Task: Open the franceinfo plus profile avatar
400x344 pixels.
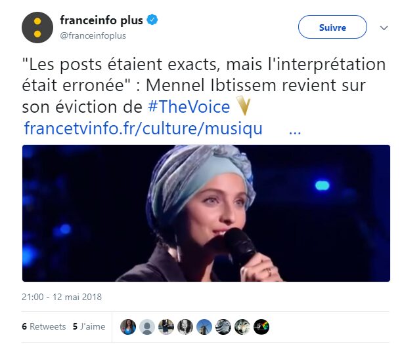Action: tap(37, 28)
